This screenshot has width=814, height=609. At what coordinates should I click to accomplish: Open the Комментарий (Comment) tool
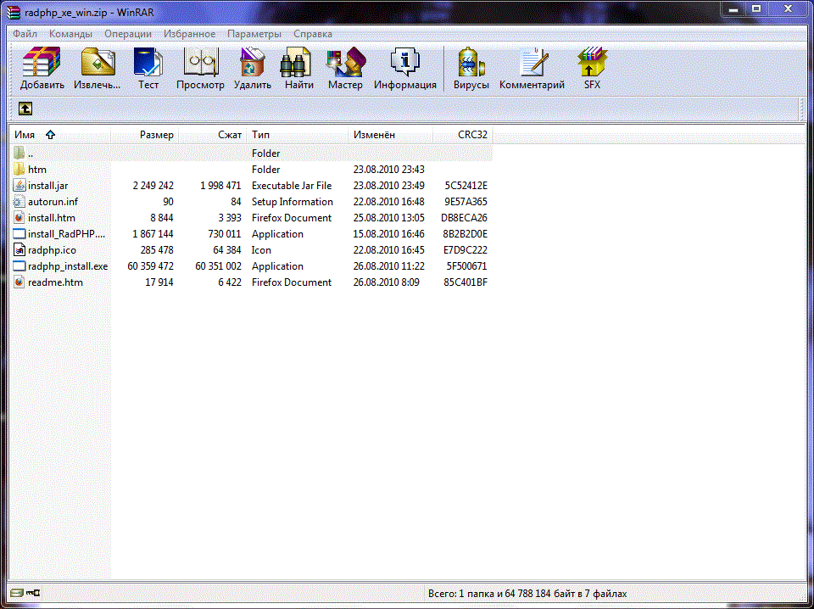pos(532,69)
